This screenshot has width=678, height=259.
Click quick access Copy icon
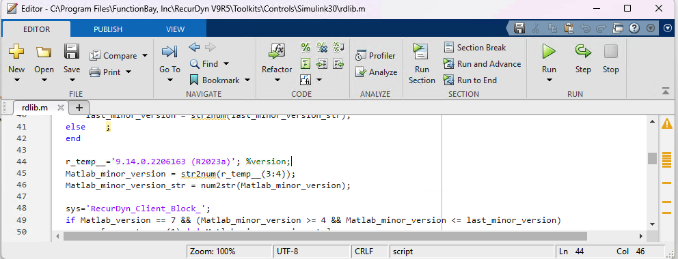click(552, 29)
